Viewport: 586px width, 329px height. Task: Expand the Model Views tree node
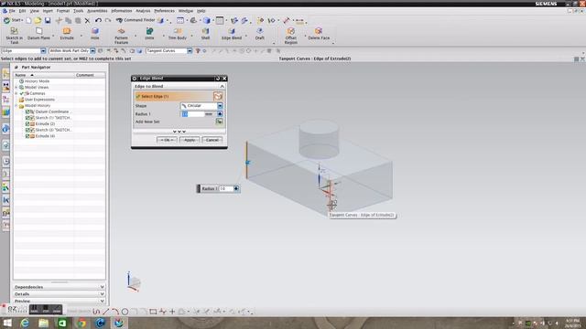16,88
